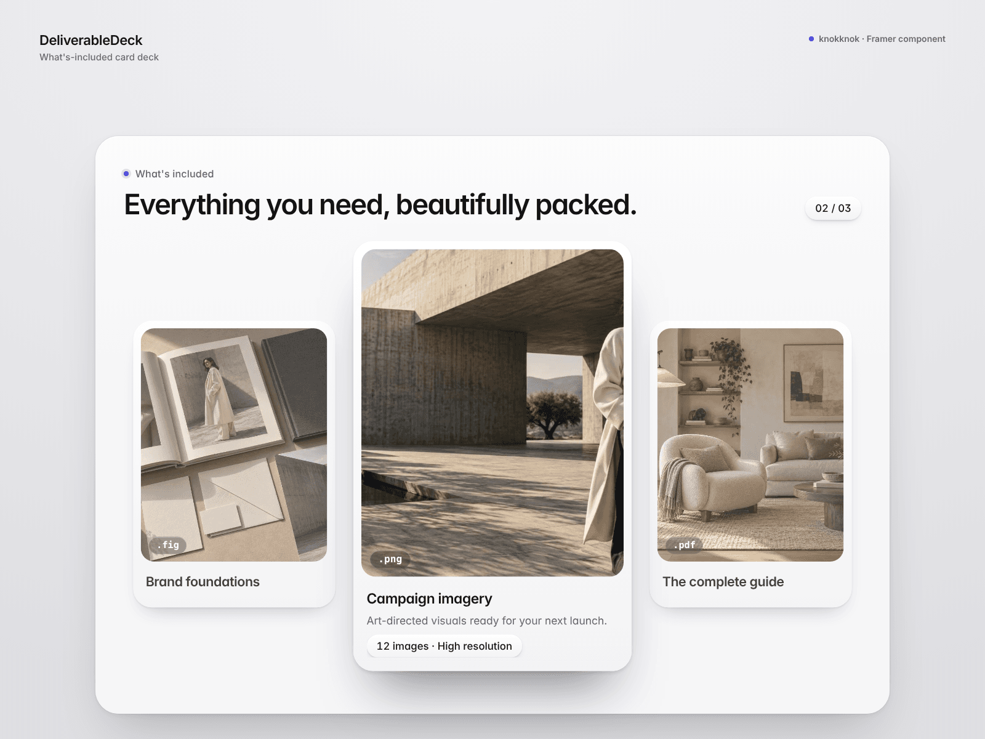
Task: Click the Campaign imagery title
Action: [x=429, y=599]
